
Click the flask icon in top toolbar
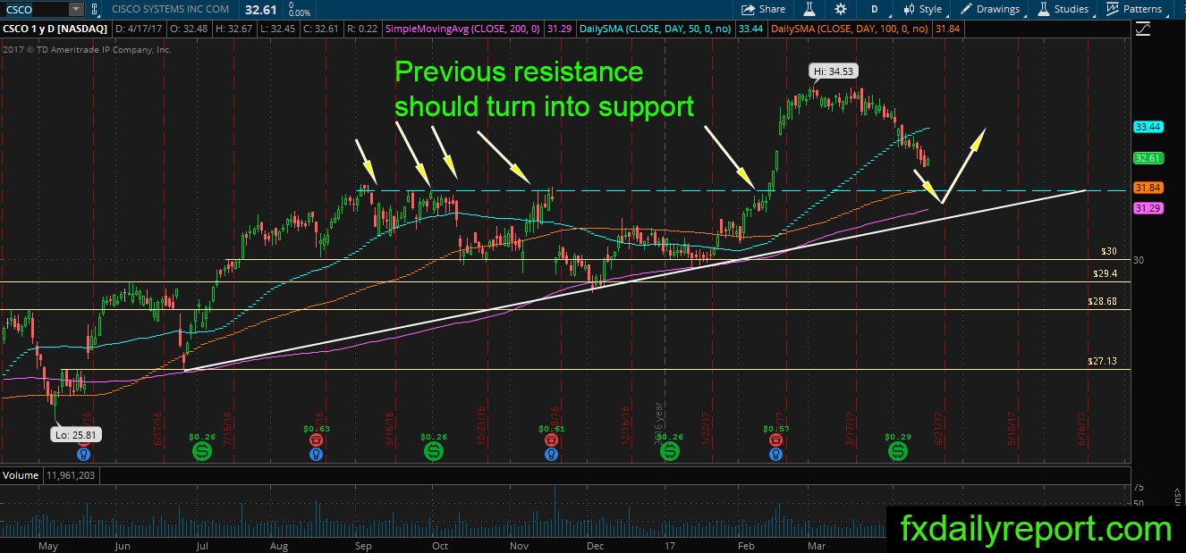point(809,9)
